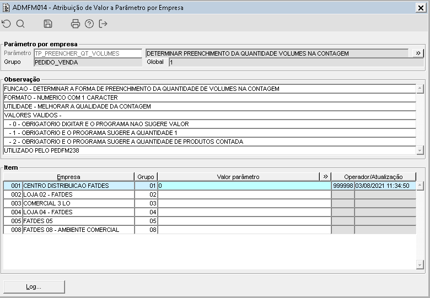Click Valor parâmetro cell for LOJA 04

pos(244,212)
